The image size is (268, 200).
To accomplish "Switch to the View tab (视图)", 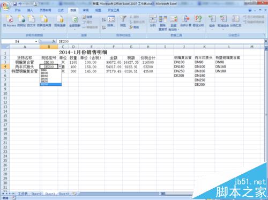I will click(98, 10).
